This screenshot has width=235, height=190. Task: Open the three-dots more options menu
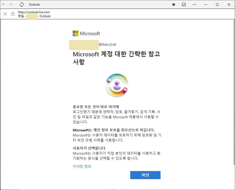pyautogui.click(x=194, y=5)
